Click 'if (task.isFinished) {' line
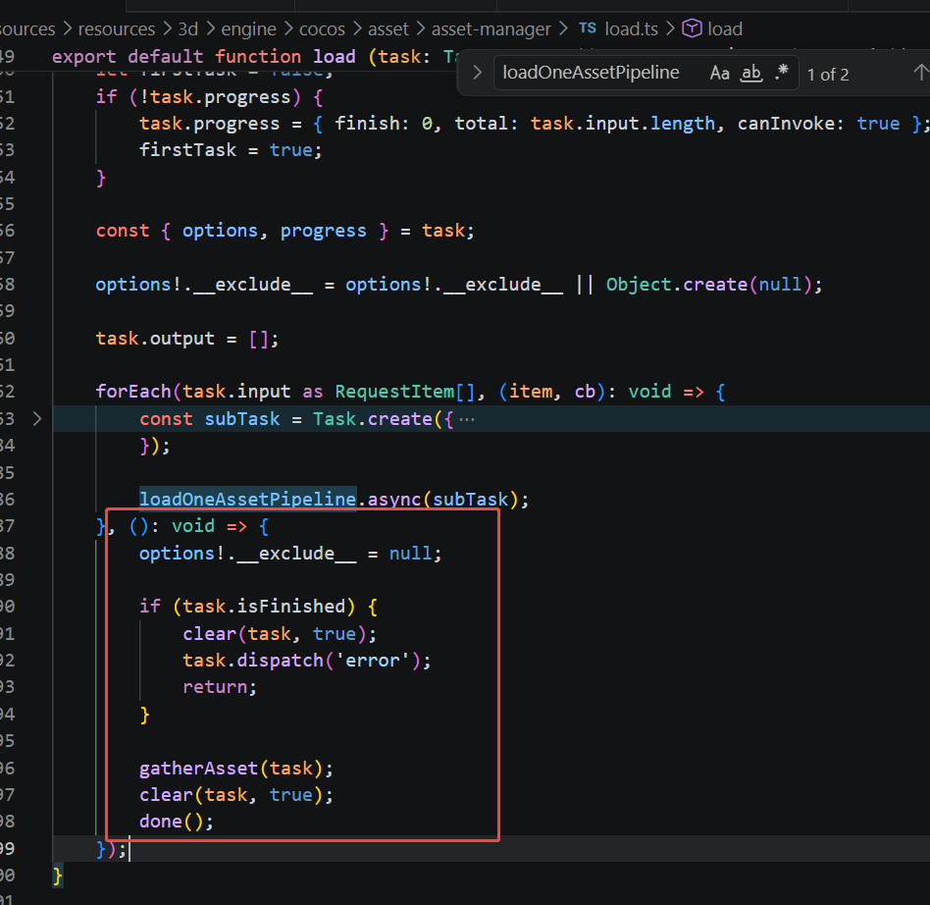 [258, 607]
